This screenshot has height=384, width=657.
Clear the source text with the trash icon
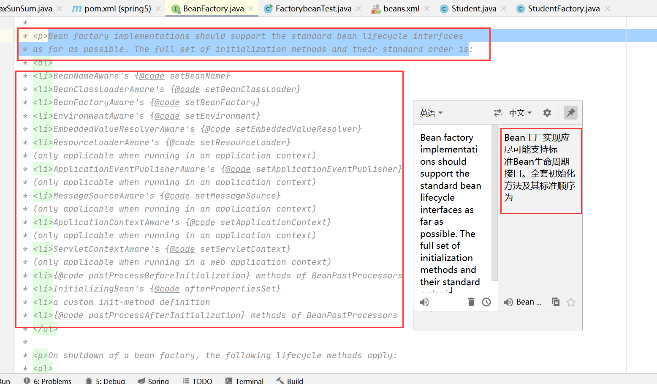pos(471,302)
